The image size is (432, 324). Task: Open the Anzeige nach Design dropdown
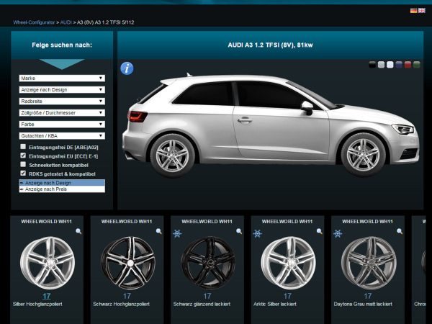click(x=62, y=90)
